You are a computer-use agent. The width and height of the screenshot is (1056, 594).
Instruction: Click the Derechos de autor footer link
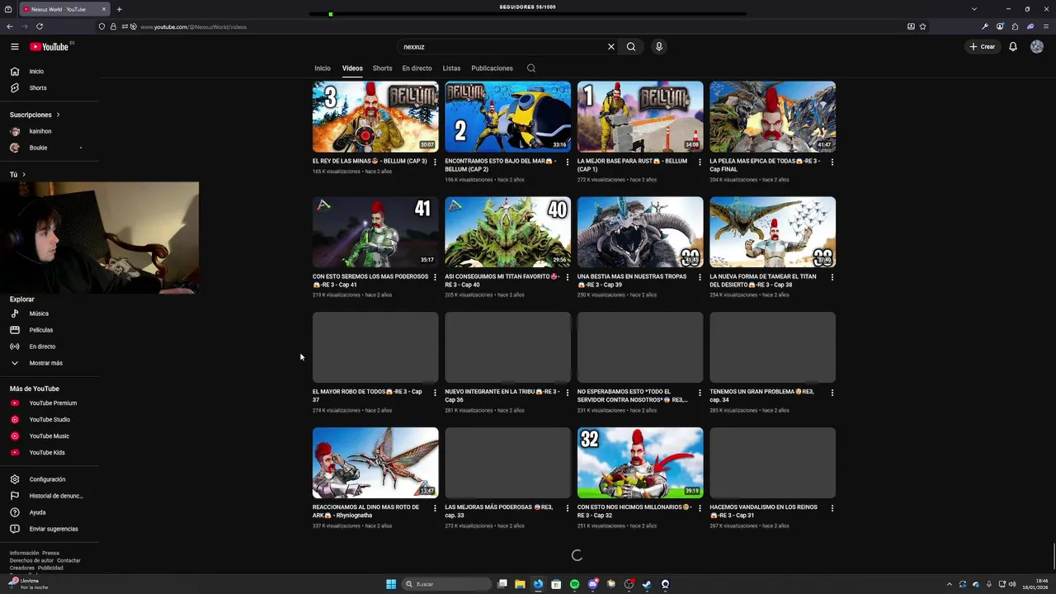coord(33,560)
